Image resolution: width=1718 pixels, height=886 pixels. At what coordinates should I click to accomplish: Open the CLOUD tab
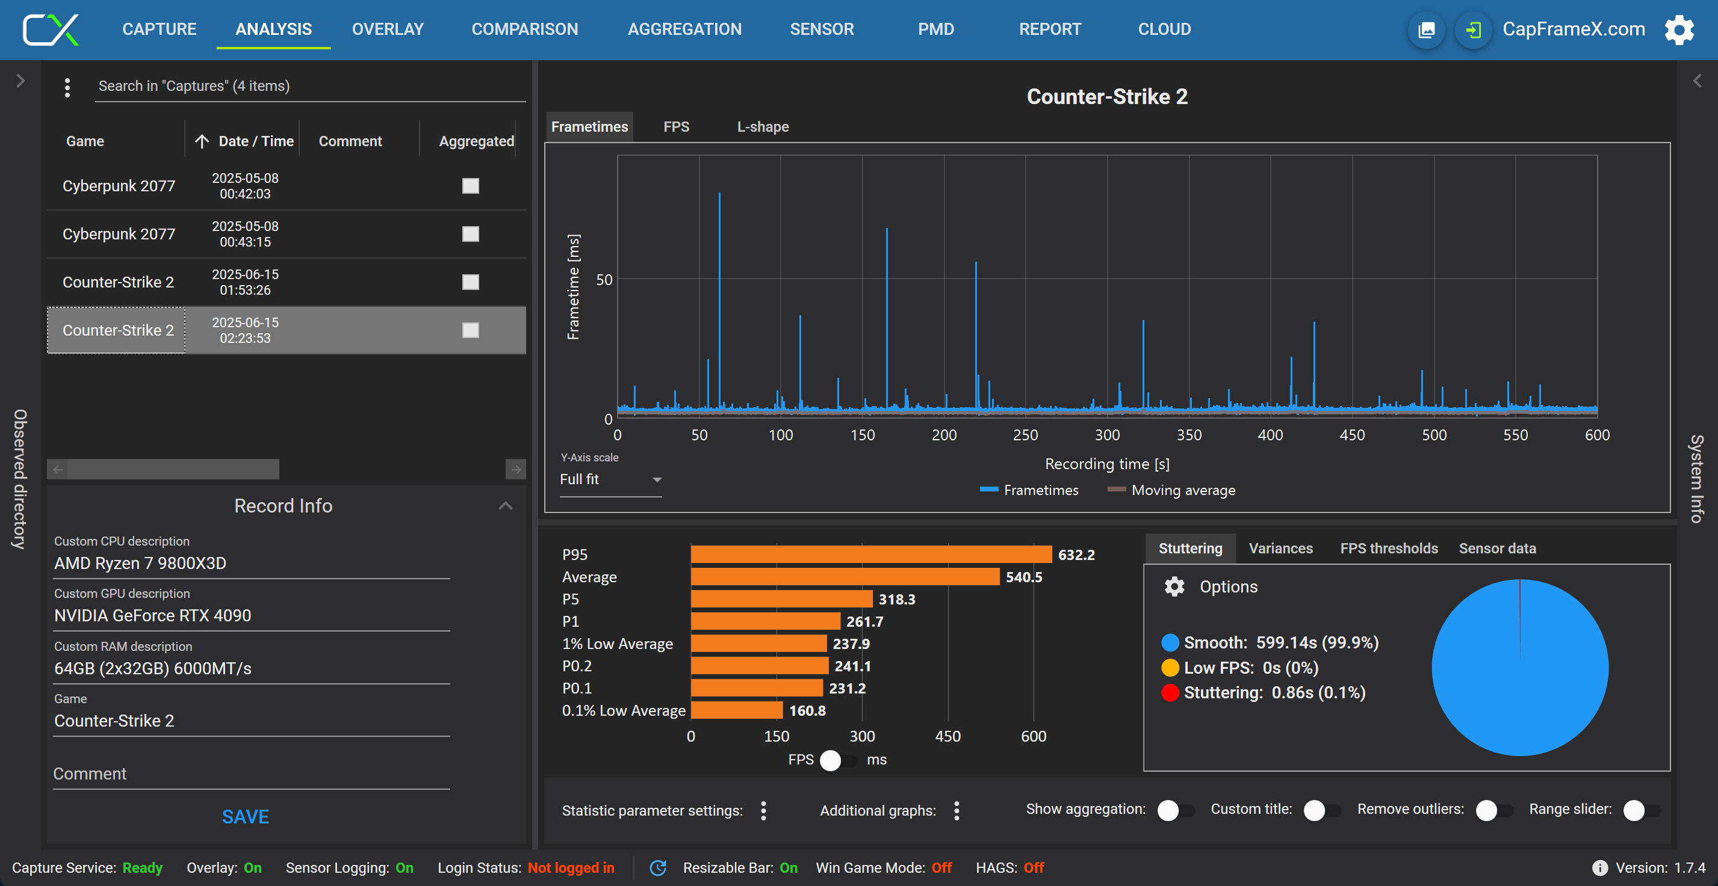click(x=1164, y=29)
